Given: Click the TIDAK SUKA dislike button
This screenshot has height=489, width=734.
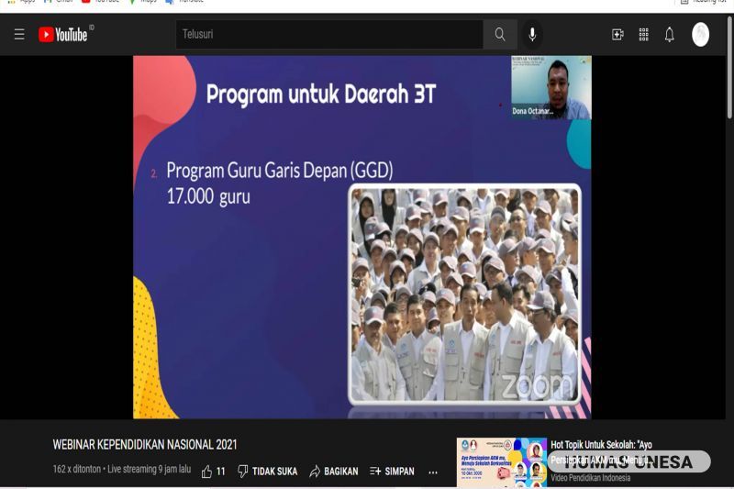Looking at the screenshot, I should coord(267,472).
